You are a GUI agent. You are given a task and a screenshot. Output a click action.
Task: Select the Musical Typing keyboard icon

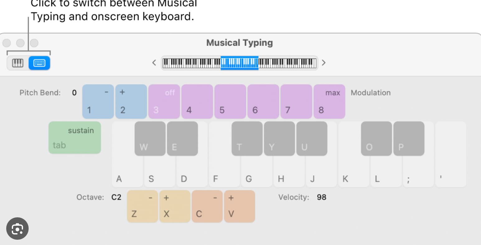(39, 63)
